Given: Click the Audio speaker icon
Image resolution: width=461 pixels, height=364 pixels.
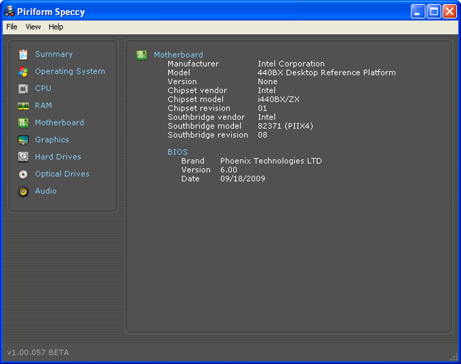Looking at the screenshot, I should [x=23, y=191].
